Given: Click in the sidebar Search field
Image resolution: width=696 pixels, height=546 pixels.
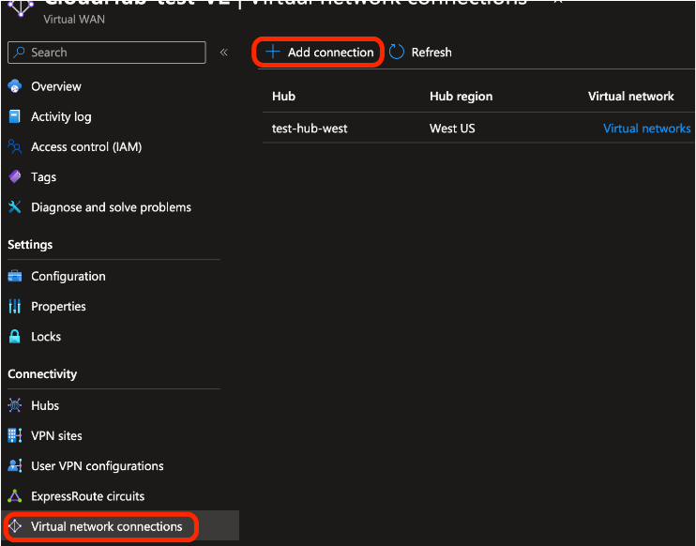Looking at the screenshot, I should pos(106,53).
